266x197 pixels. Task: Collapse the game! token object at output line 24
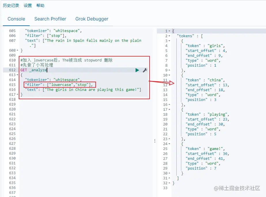coord(169,144)
